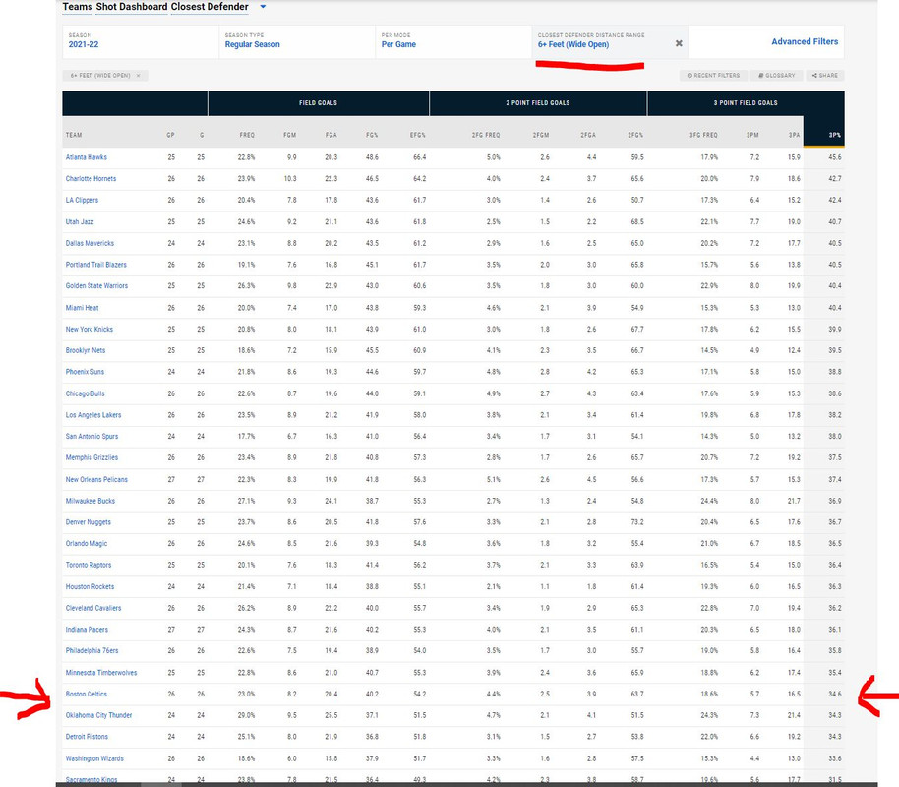This screenshot has width=899, height=787.
Task: Sort table by FGA column
Action: [330, 136]
